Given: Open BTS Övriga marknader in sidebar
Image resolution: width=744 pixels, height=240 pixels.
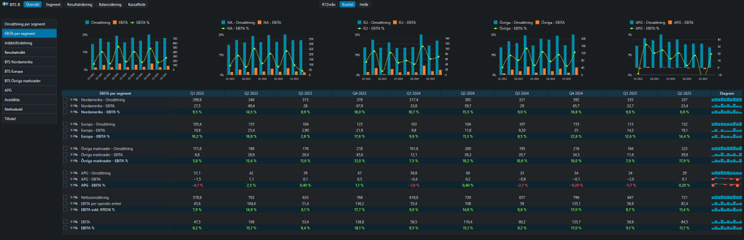Looking at the screenshot, I should click(x=29, y=80).
